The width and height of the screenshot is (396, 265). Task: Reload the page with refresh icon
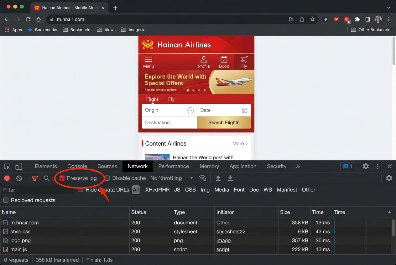28,19
